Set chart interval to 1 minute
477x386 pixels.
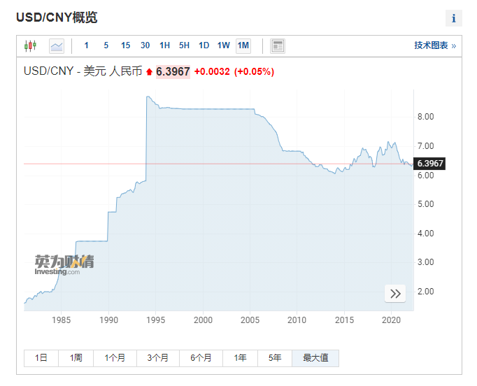87,46
